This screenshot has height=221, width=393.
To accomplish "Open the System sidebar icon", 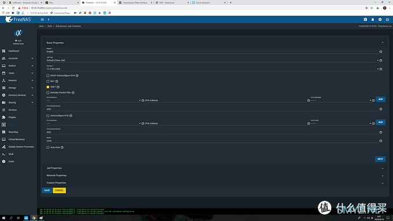I will pos(4,66).
